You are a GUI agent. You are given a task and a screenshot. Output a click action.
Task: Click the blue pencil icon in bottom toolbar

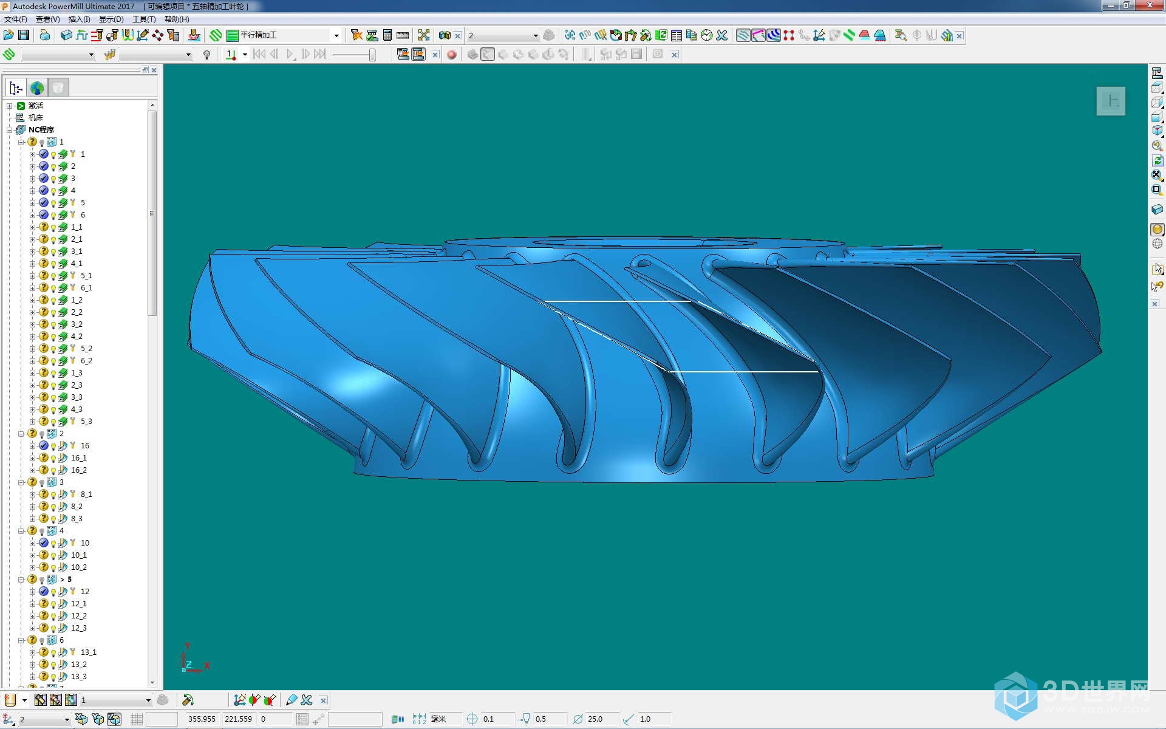(291, 700)
